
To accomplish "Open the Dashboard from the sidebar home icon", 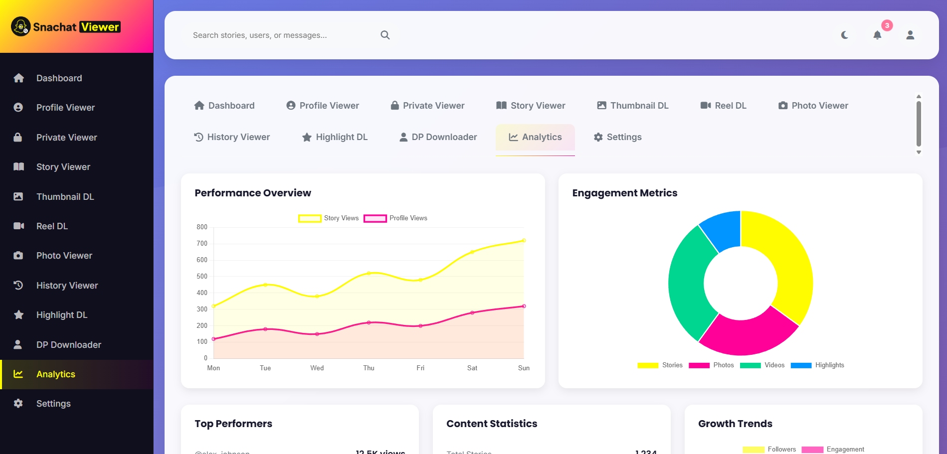I will point(18,78).
